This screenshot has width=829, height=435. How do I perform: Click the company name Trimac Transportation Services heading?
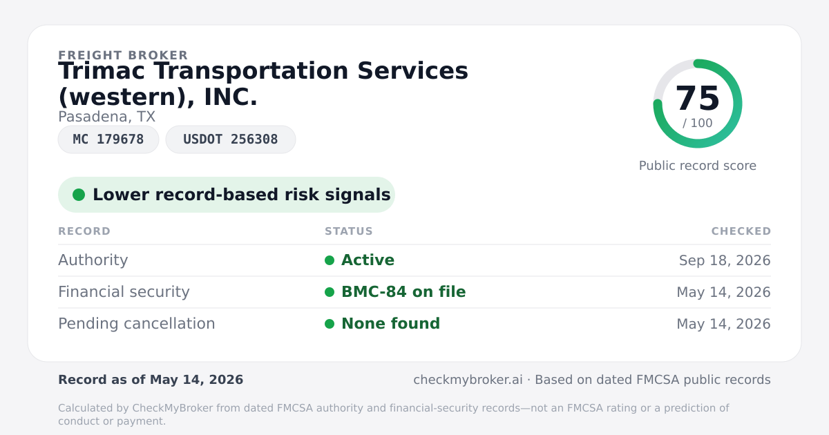(263, 84)
